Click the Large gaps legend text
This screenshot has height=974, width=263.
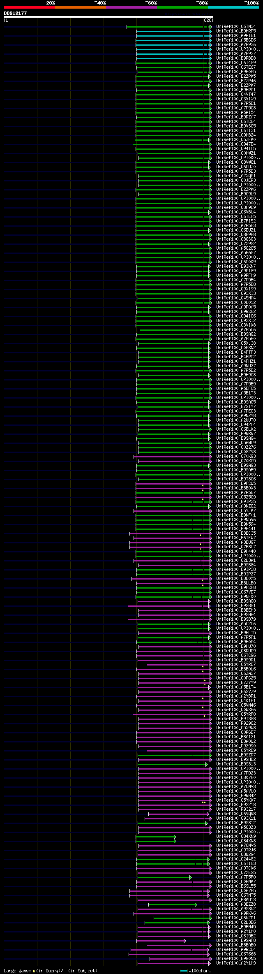[x=51, y=971]
